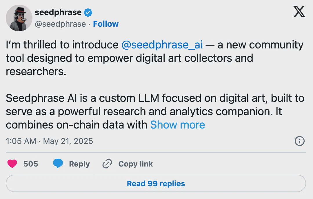The height and width of the screenshot is (199, 313).
Task: Click the X logo icon
Action: click(x=299, y=12)
